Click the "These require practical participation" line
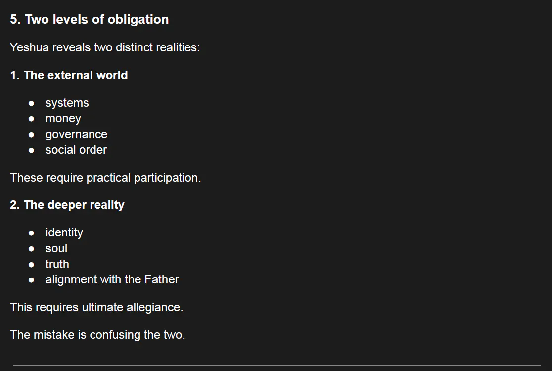The height and width of the screenshot is (371, 552). [x=105, y=178]
